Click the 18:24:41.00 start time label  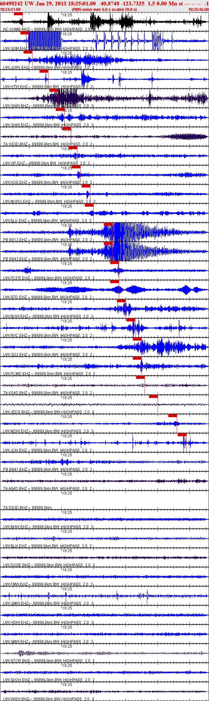coord(11,10)
